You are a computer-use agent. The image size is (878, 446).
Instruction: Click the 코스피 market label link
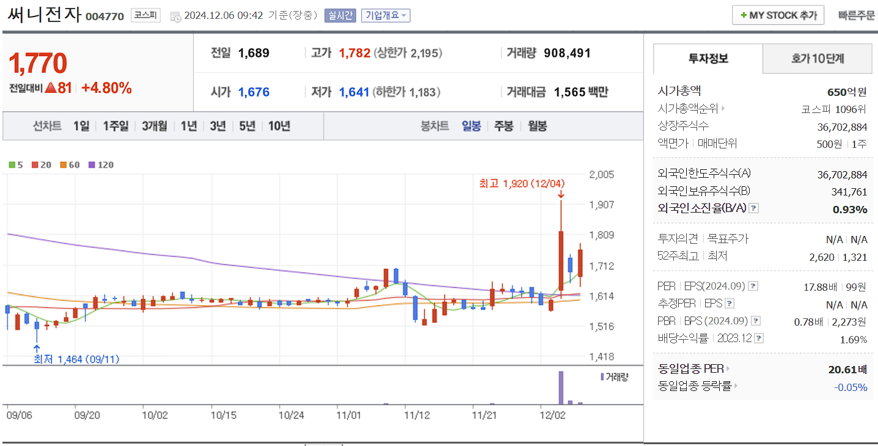[x=146, y=15]
